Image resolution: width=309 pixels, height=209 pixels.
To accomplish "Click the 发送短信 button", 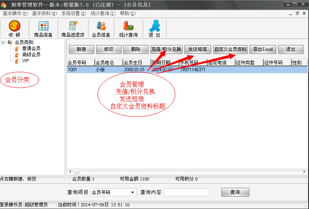I will tap(198, 49).
